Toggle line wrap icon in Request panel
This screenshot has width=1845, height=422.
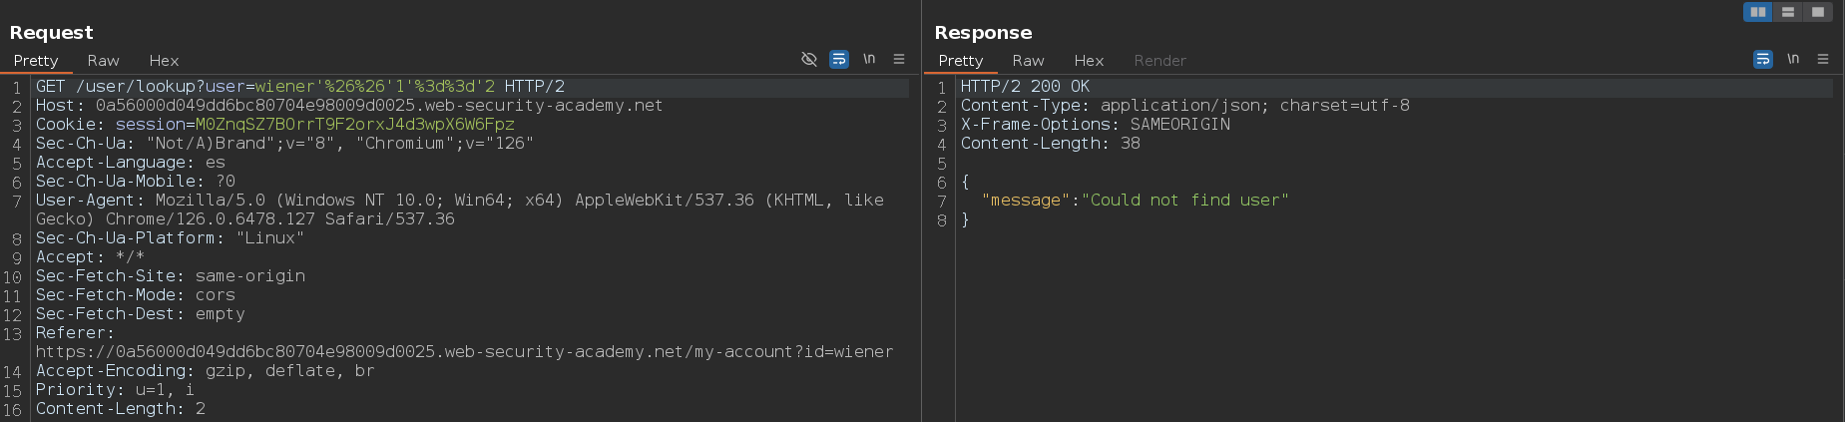click(839, 60)
